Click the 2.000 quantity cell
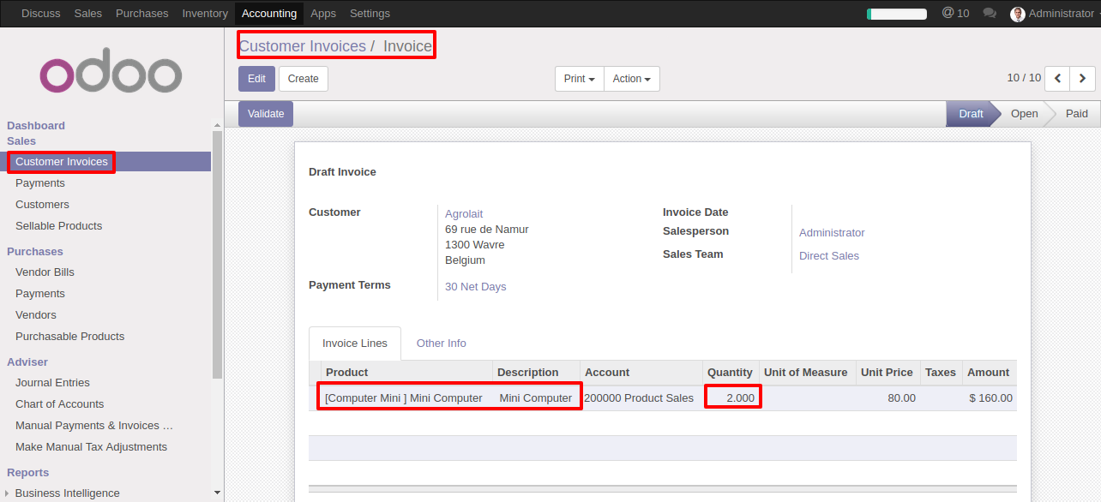The height and width of the screenshot is (502, 1101). pyautogui.click(x=731, y=398)
